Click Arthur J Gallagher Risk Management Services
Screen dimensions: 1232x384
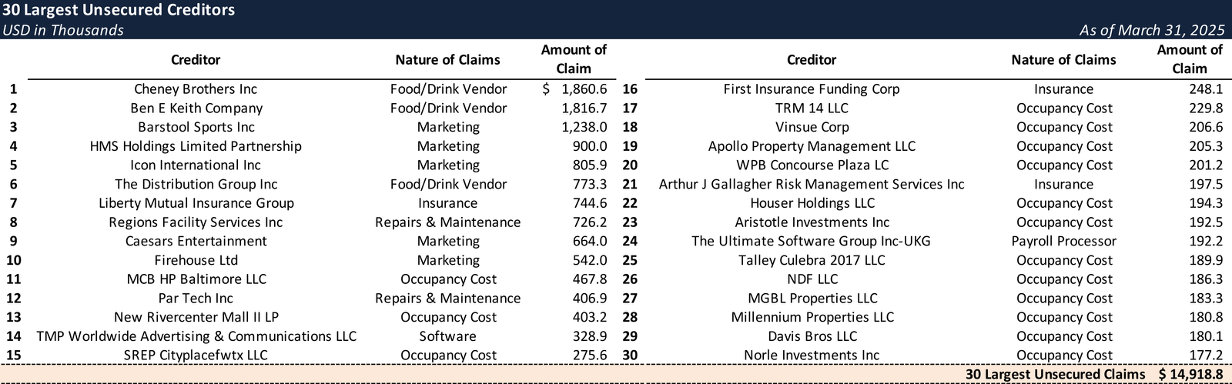(x=811, y=185)
